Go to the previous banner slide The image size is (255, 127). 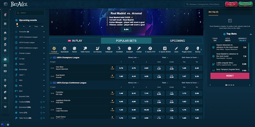[x=52, y=22]
